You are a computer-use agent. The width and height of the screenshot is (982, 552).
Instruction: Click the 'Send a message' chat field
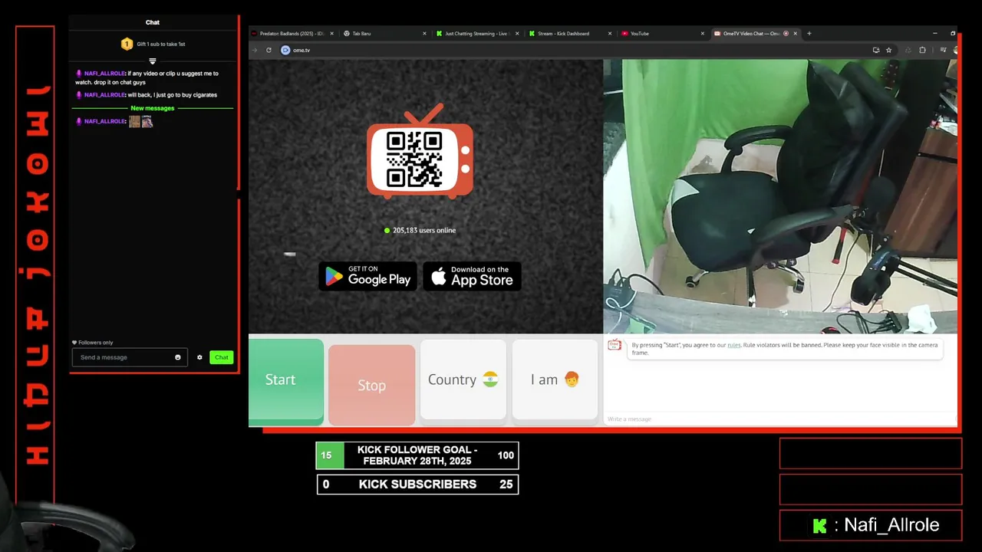point(129,357)
